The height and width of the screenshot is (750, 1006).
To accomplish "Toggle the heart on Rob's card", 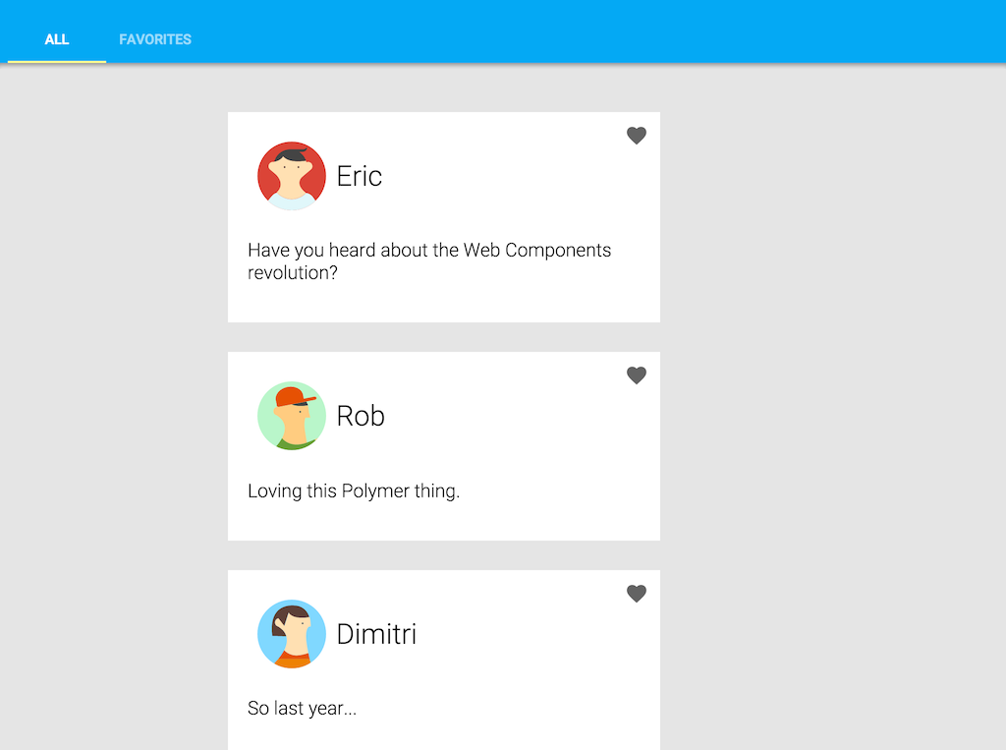I will coord(636,375).
